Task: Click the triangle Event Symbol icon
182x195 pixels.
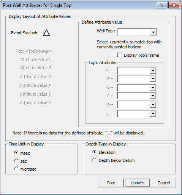Action: pyautogui.click(x=46, y=33)
